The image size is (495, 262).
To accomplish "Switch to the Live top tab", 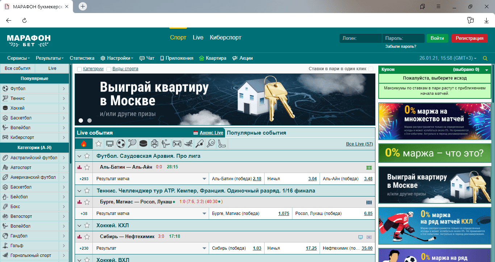I will pyautogui.click(x=198, y=38).
